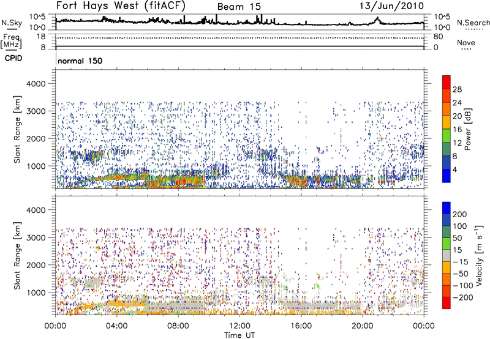
Task: Click the vertical CPID marker line beside 'normal 150'
Action: pyautogui.click(x=56, y=59)
